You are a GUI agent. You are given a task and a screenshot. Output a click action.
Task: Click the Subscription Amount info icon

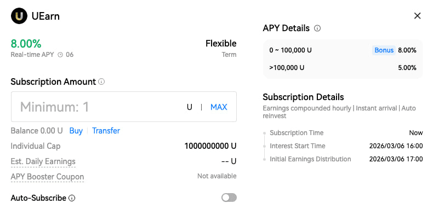click(x=101, y=82)
